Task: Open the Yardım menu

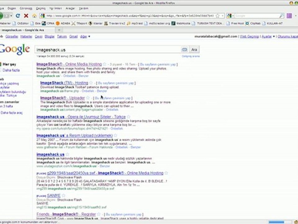Action: point(84,8)
